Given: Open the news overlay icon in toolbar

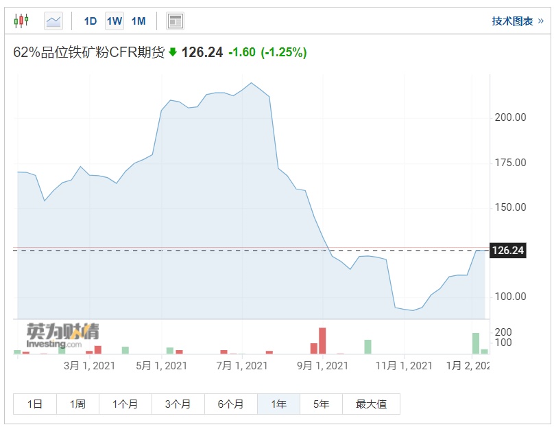Looking at the screenshot, I should click(x=176, y=21).
